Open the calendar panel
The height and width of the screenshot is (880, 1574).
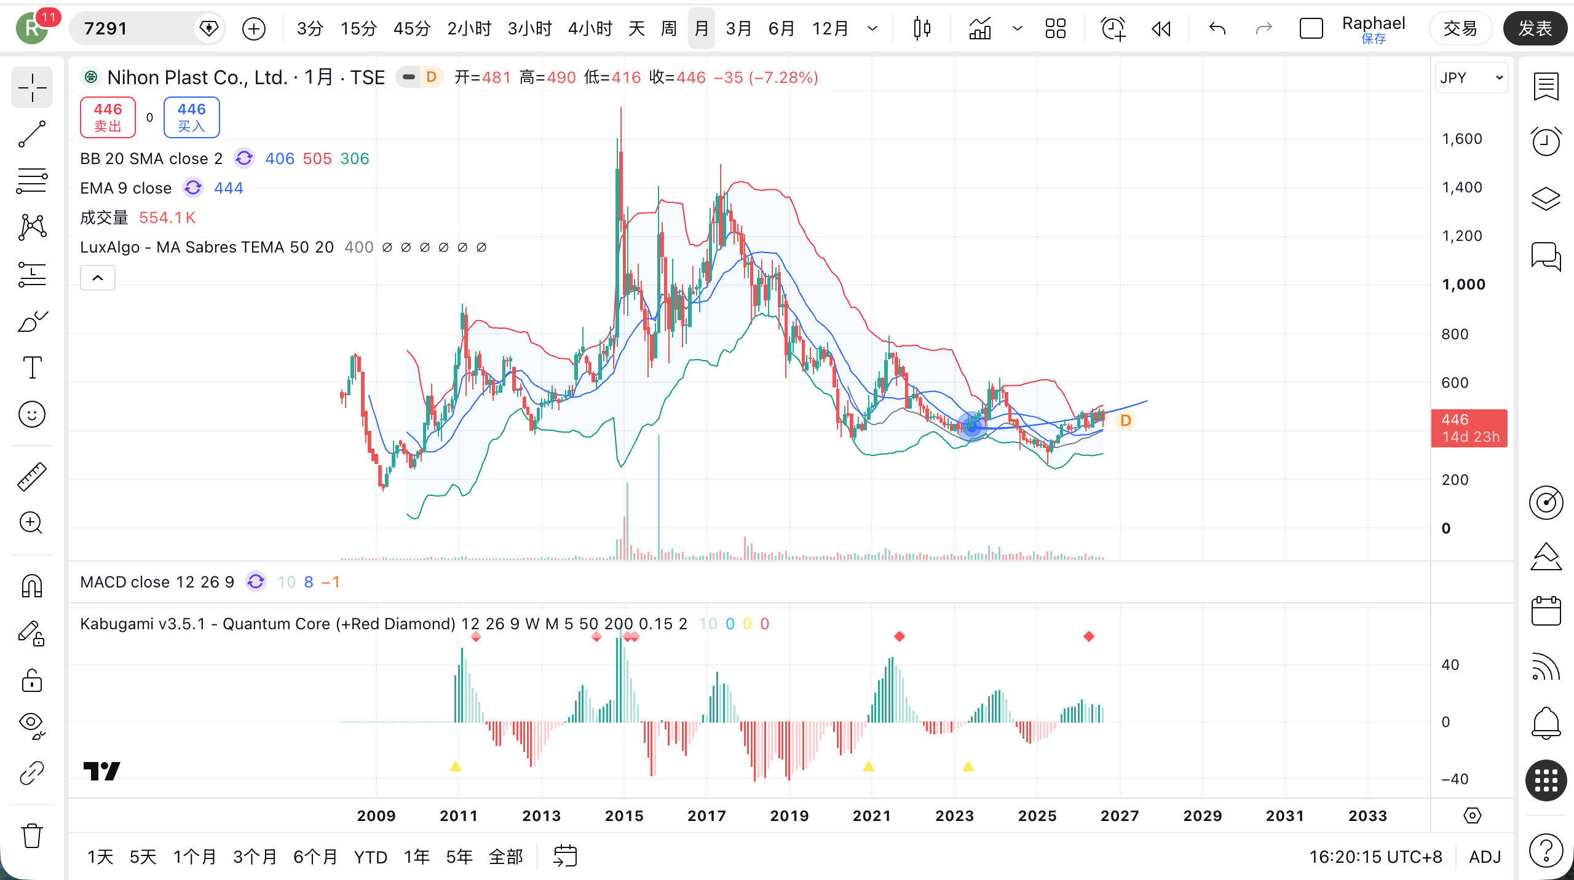point(1546,611)
